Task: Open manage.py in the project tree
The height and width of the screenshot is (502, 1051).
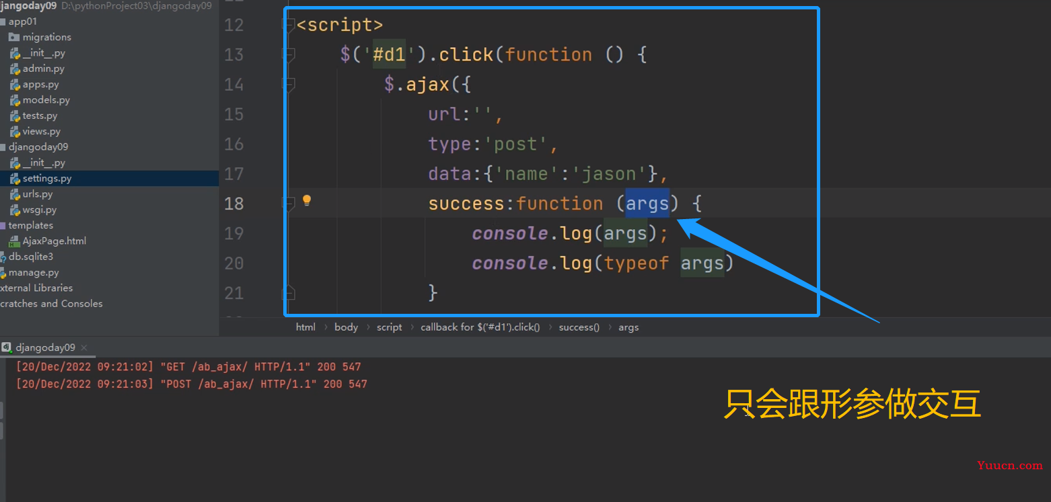Action: tap(34, 273)
